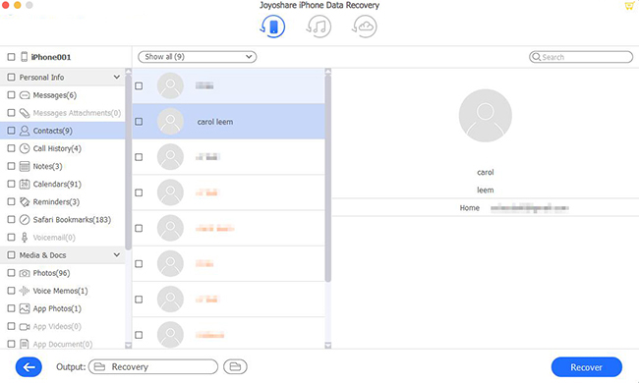Check the Safari Bookmarks(183) checkbox
The width and height of the screenshot is (639, 383).
12,220
